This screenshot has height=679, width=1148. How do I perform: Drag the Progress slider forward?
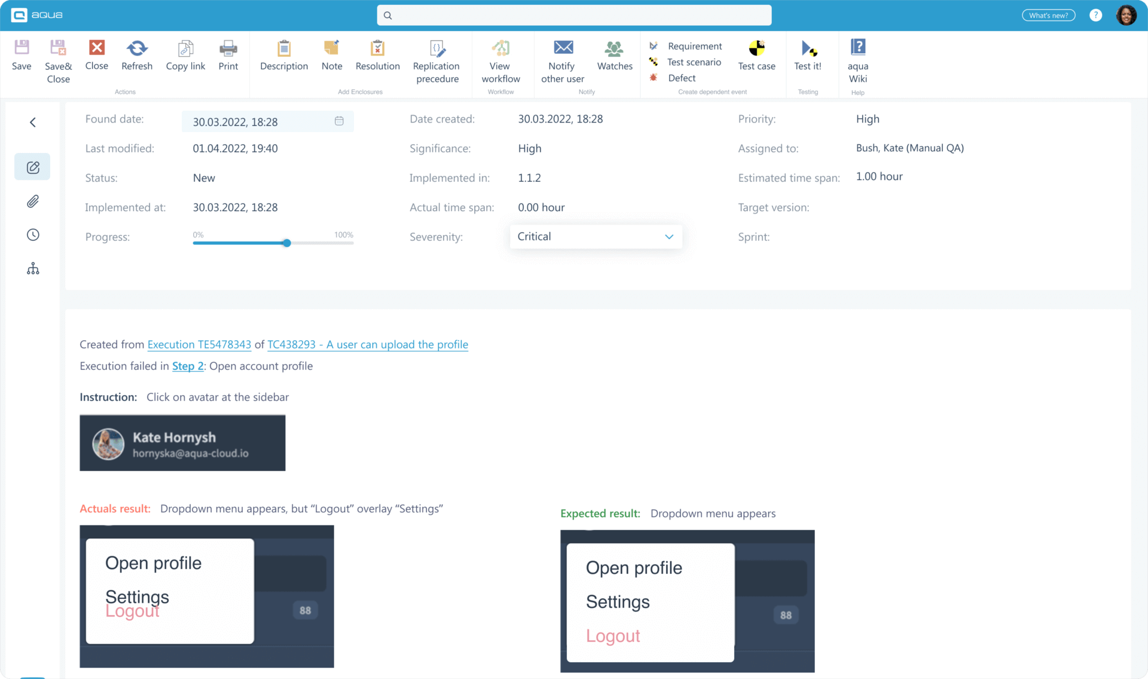[x=287, y=243]
